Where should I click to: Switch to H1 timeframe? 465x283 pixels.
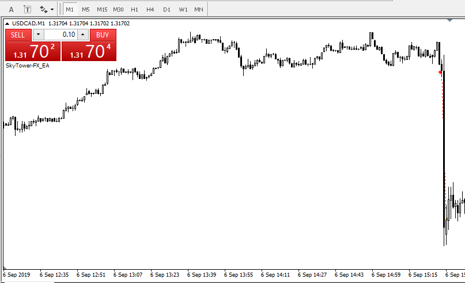tap(134, 9)
